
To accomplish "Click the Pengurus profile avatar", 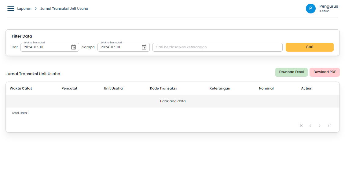I will 310,9.
